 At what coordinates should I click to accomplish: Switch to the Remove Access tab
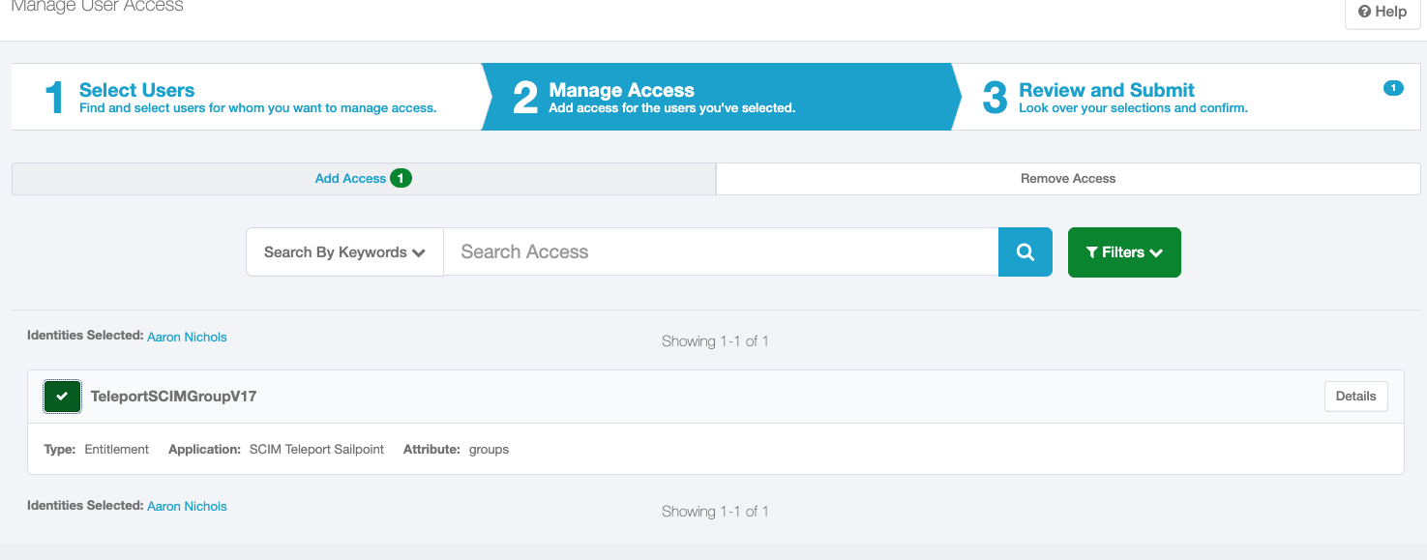(x=1067, y=178)
